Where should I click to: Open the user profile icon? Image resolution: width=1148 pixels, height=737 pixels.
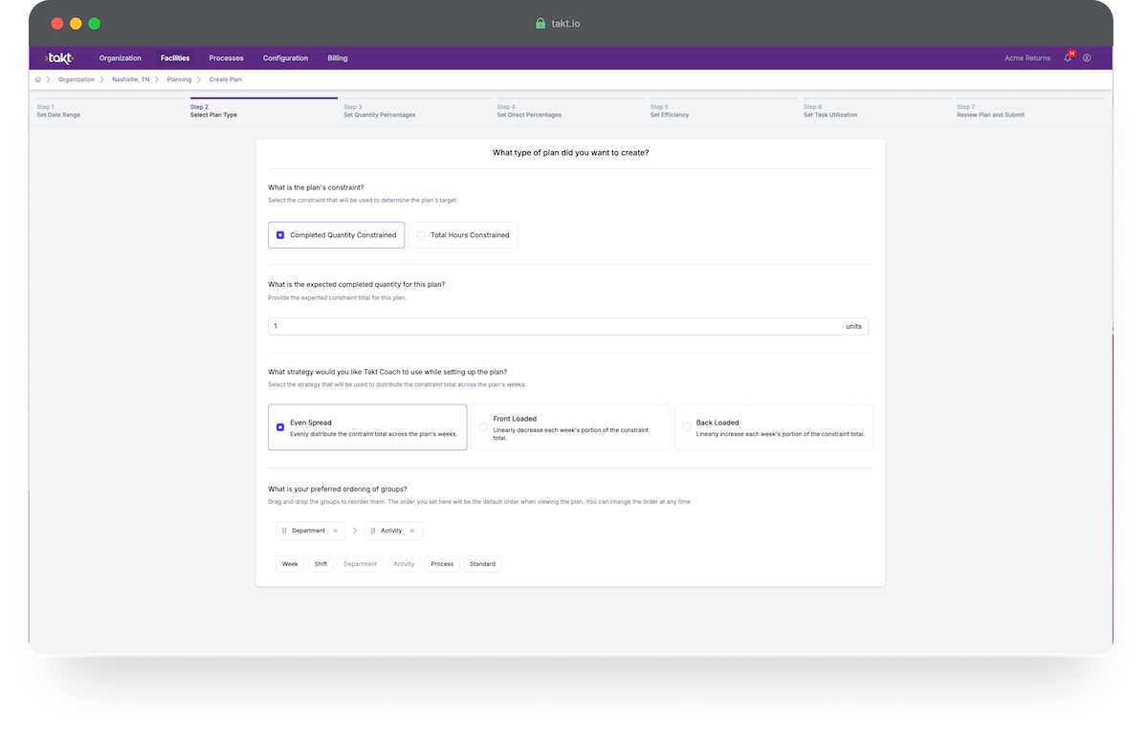click(1087, 57)
